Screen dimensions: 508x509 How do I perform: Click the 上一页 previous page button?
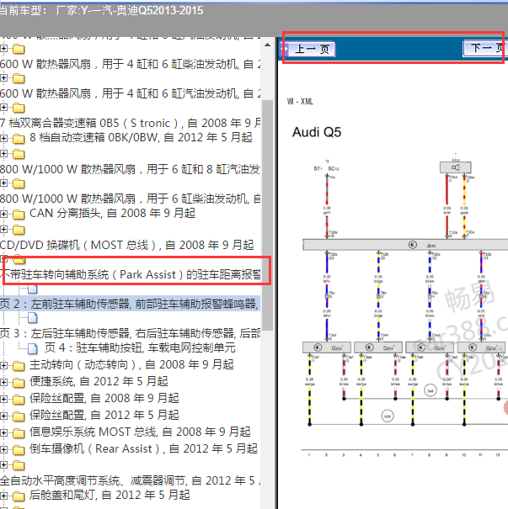310,50
